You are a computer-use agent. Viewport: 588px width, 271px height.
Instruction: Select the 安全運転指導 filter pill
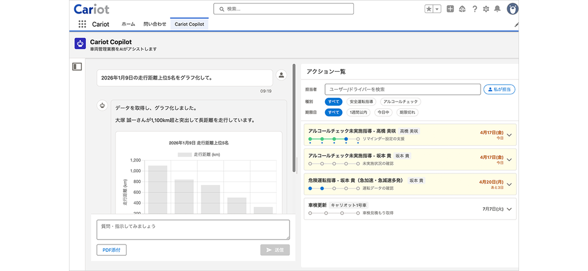[x=361, y=102]
